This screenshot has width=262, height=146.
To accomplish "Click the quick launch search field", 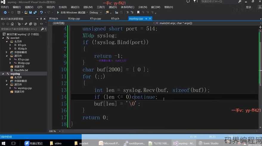I will pos(219,1).
